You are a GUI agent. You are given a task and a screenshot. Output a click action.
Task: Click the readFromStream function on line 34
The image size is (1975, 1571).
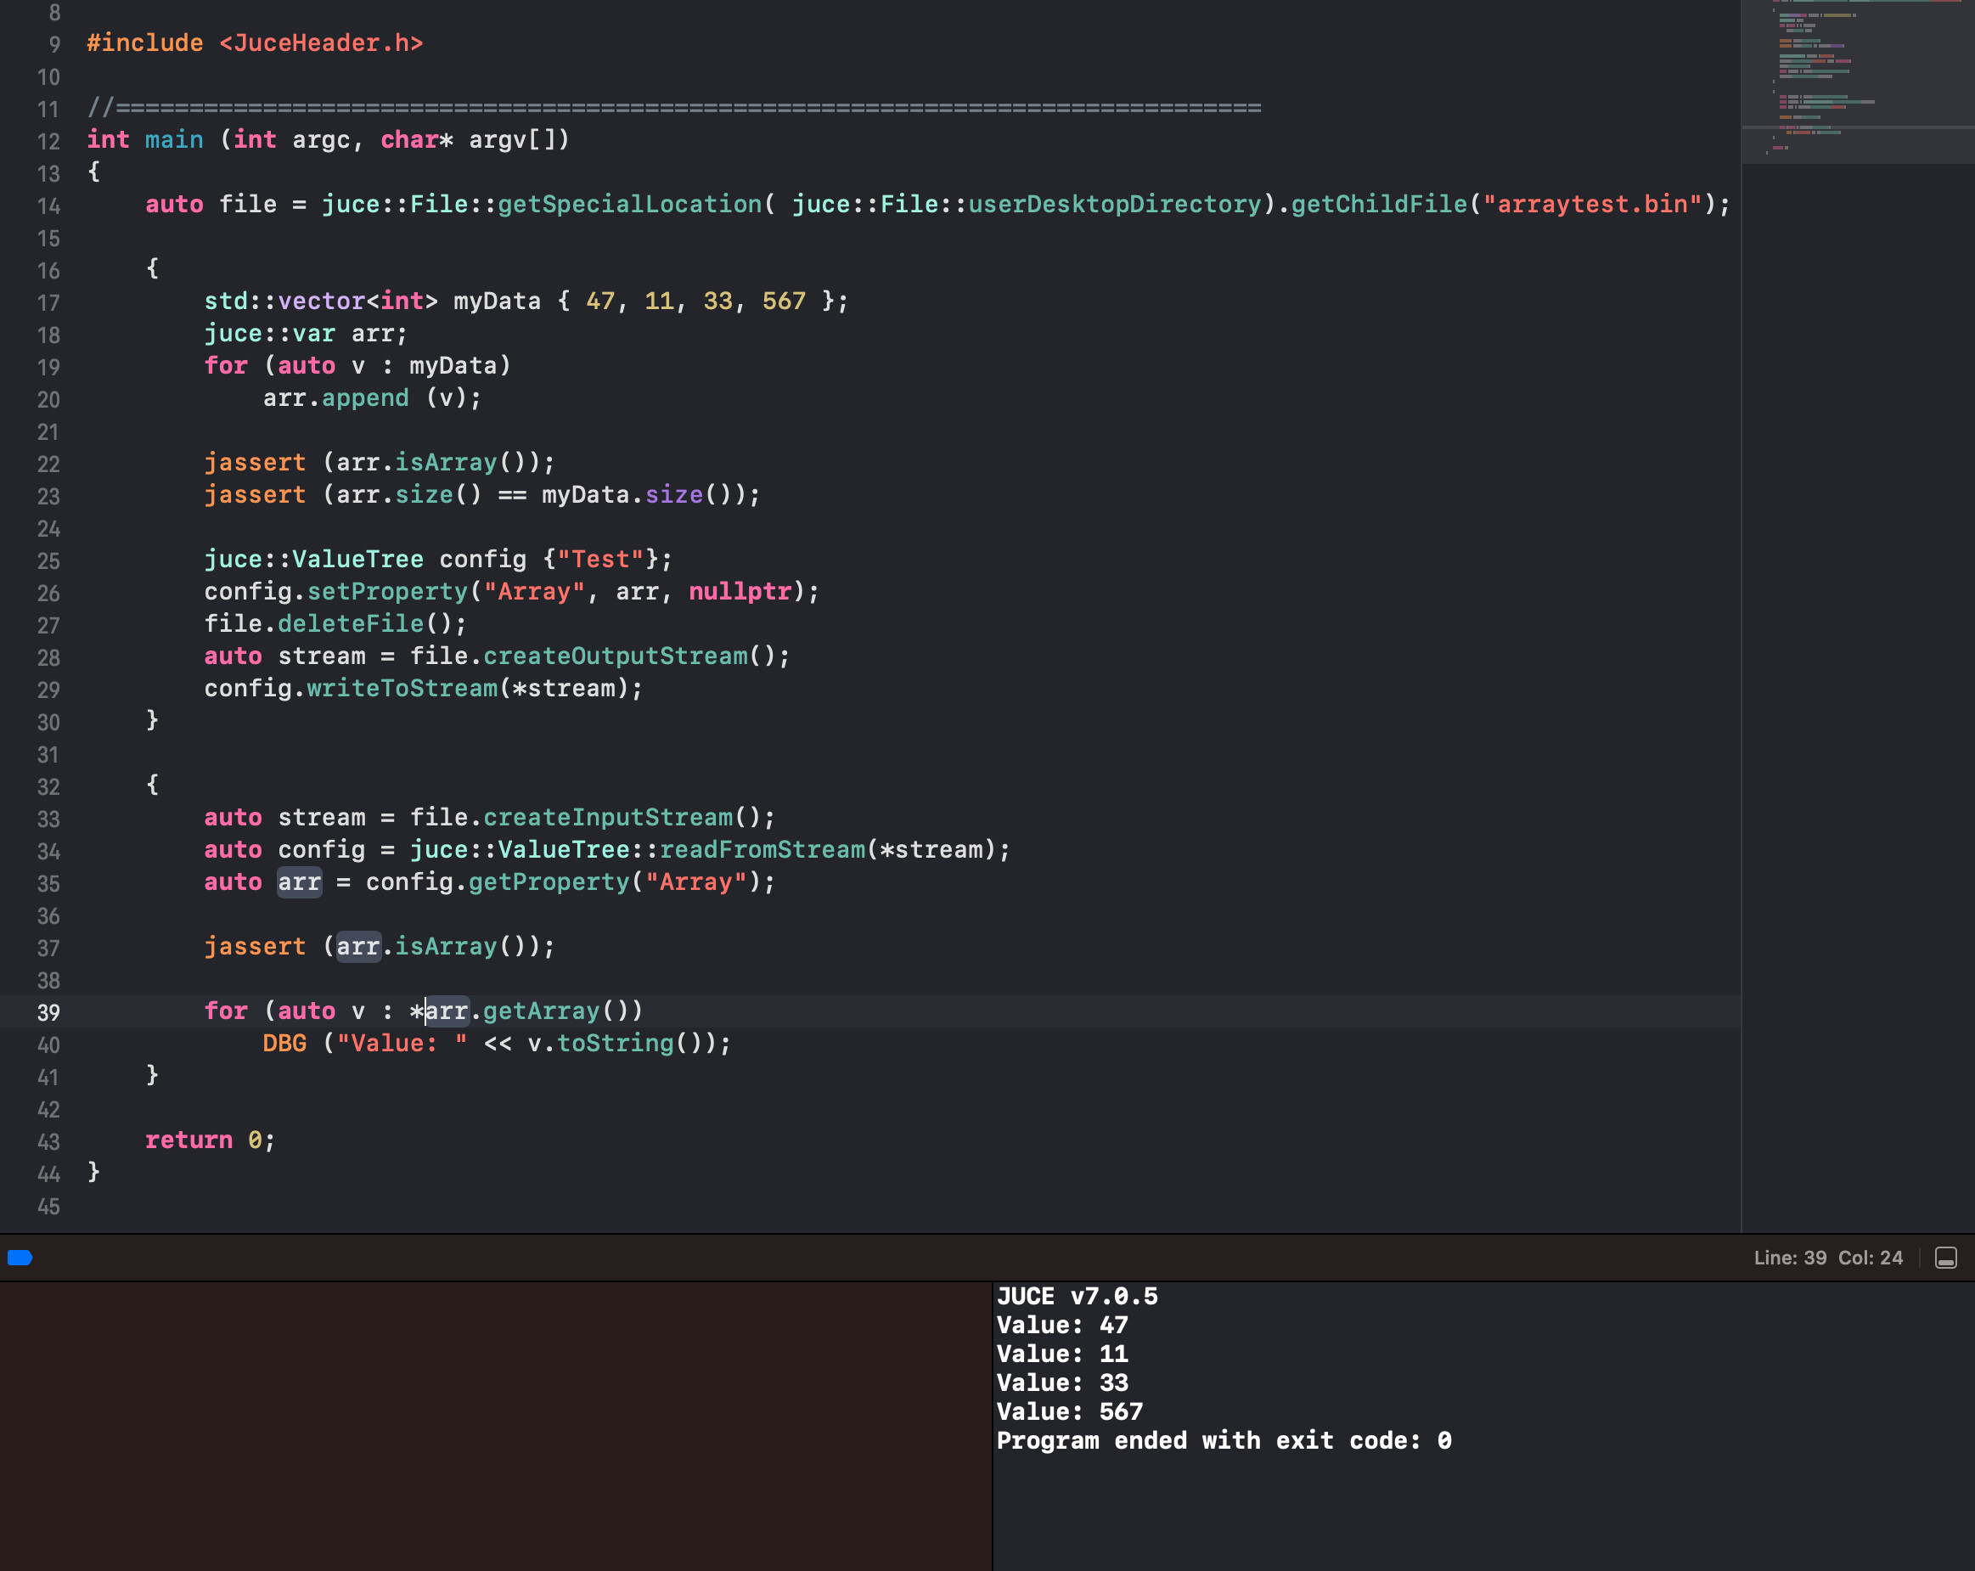coord(762,849)
